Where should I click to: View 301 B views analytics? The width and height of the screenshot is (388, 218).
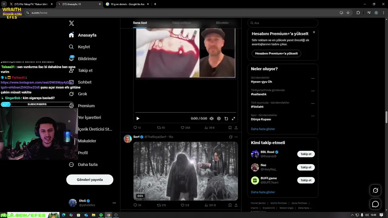(210, 205)
